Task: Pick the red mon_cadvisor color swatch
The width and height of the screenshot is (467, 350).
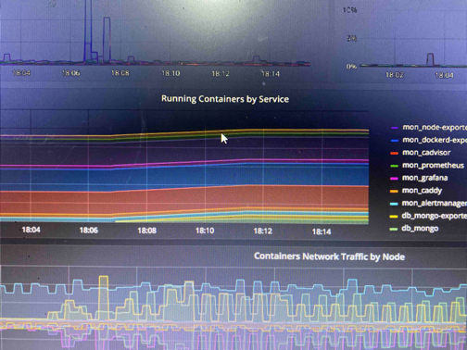Action: (x=394, y=153)
